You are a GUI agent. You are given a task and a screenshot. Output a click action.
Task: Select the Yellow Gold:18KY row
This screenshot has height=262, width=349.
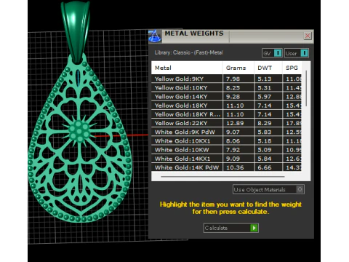click(226, 106)
